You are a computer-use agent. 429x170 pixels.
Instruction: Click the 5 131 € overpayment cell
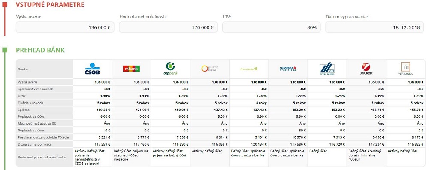(x=249, y=137)
